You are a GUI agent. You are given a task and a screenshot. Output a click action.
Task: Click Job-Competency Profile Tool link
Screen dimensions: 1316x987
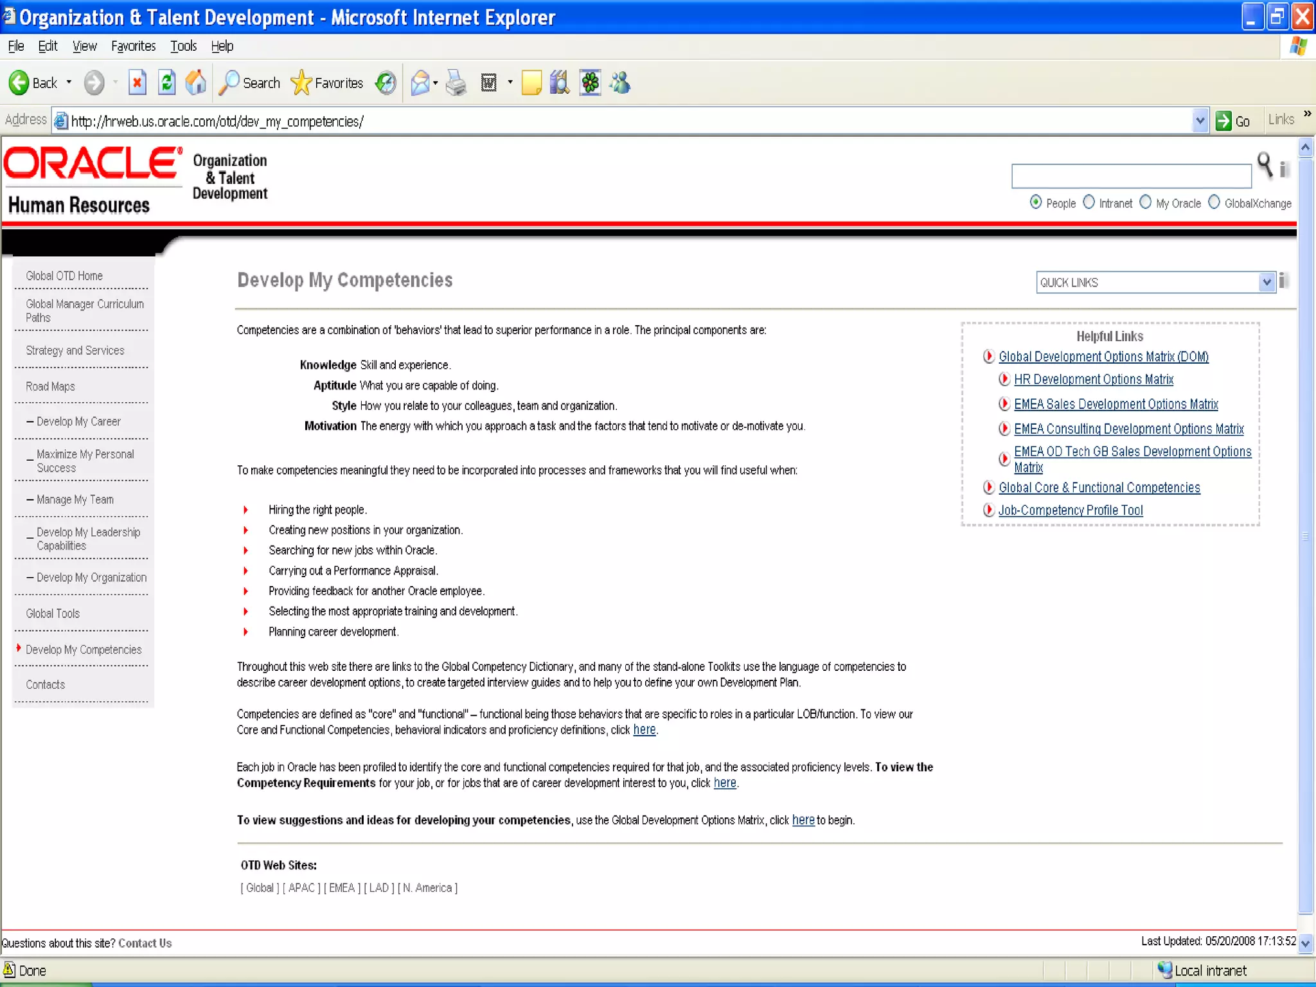[1070, 510]
